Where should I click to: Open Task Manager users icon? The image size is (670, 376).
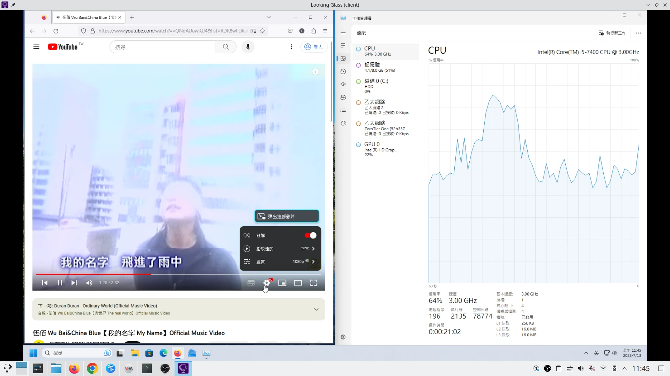(x=343, y=97)
